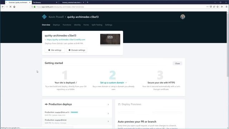Click the Pocket save icon
229x129 pixels.
click(211, 7)
